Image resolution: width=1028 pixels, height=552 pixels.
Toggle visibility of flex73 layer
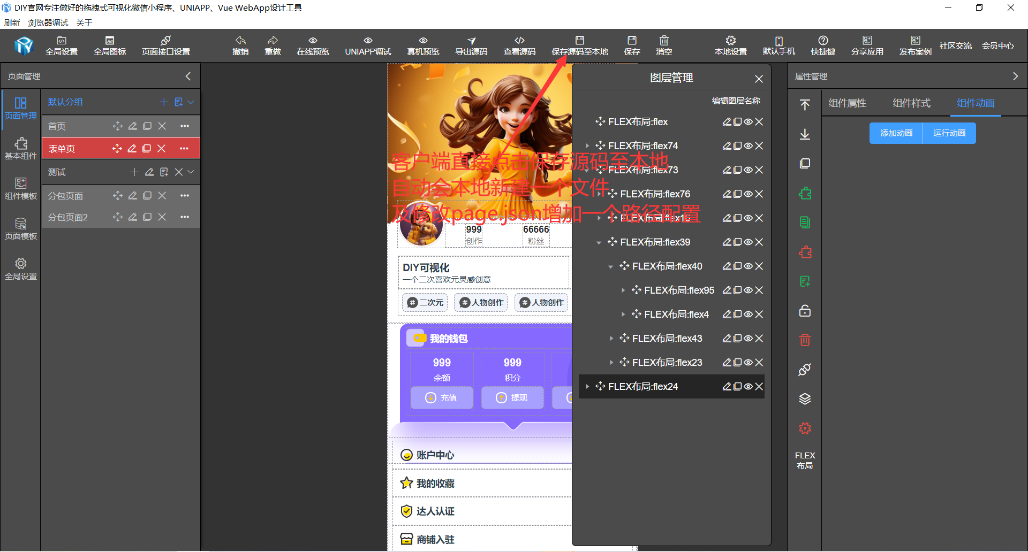(748, 170)
